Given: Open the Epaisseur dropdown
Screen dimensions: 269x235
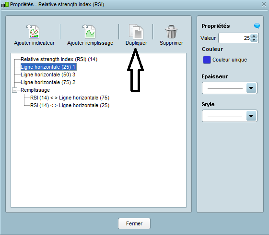Looking at the screenshot, I should coord(251,88).
